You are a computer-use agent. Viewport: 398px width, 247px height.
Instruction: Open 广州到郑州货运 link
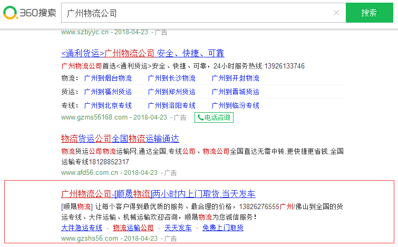click(171, 92)
